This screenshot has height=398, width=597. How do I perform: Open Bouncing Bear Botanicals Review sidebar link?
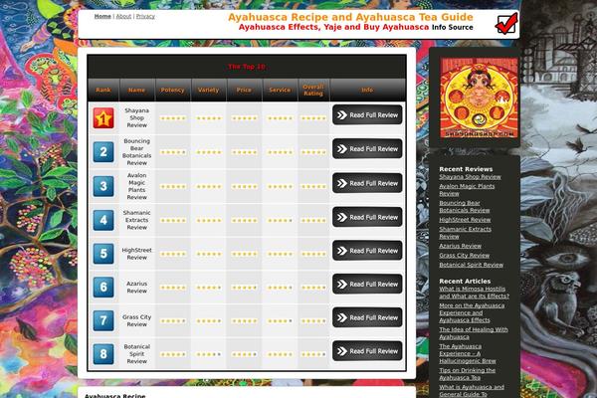[x=464, y=206]
